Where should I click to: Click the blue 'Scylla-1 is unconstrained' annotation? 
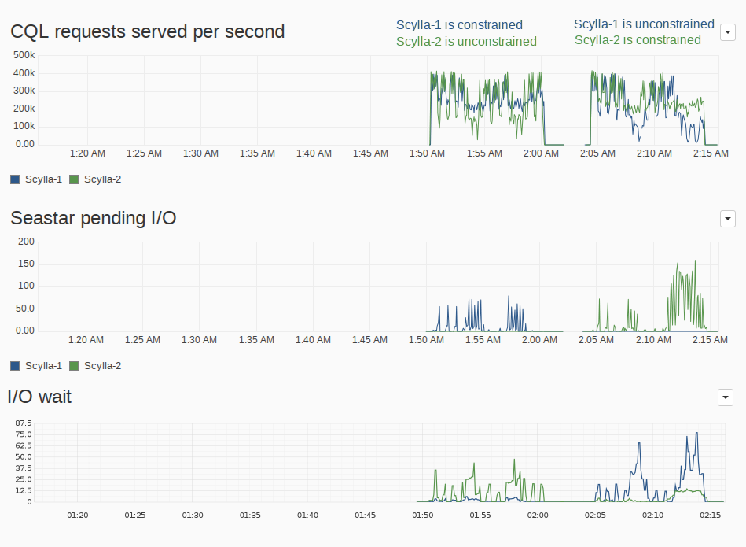[644, 24]
